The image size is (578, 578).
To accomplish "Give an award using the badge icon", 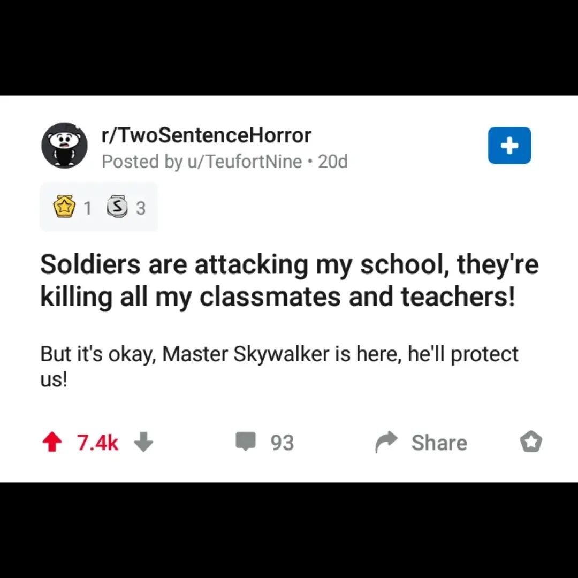I will (x=531, y=442).
